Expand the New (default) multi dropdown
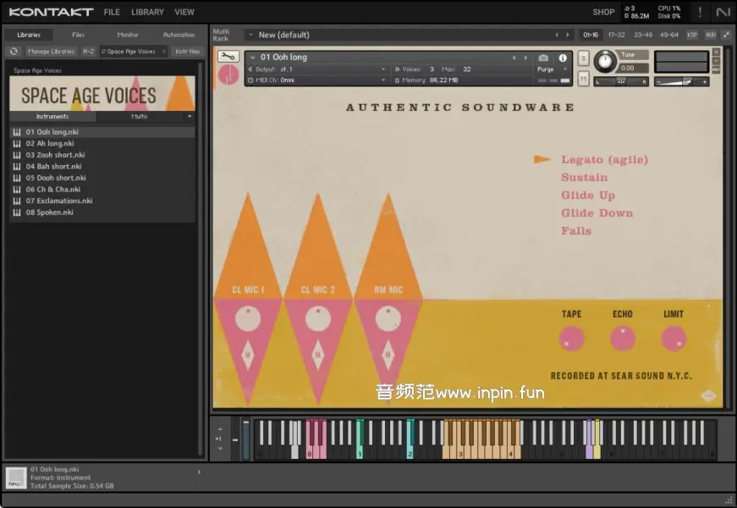This screenshot has width=737, height=508. pyautogui.click(x=250, y=35)
